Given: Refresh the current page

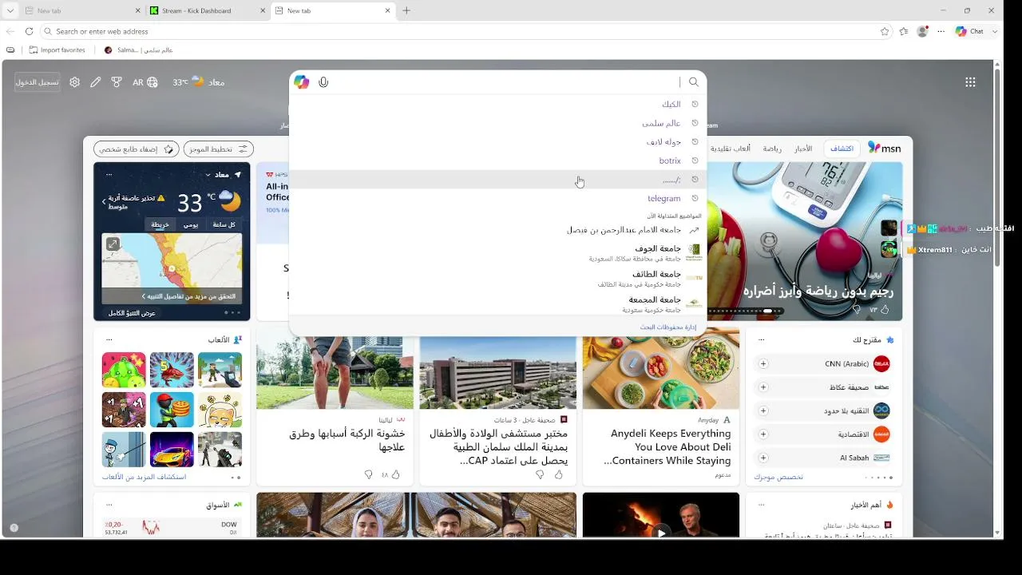Looking at the screenshot, I should pyautogui.click(x=29, y=31).
